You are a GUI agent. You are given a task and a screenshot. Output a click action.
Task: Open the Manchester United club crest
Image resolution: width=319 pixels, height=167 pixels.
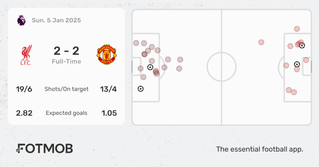[x=107, y=55]
